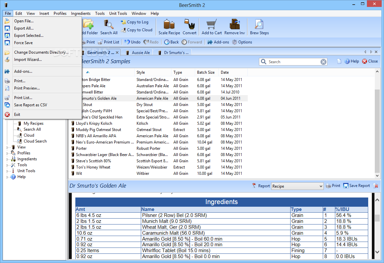The image size is (384, 263).
Task: Click the Save Report button
Action: pyautogui.click(x=357, y=186)
